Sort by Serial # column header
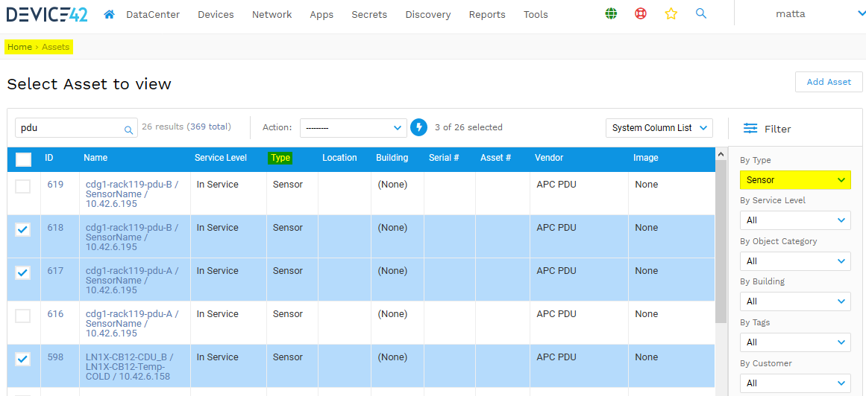 pyautogui.click(x=444, y=158)
